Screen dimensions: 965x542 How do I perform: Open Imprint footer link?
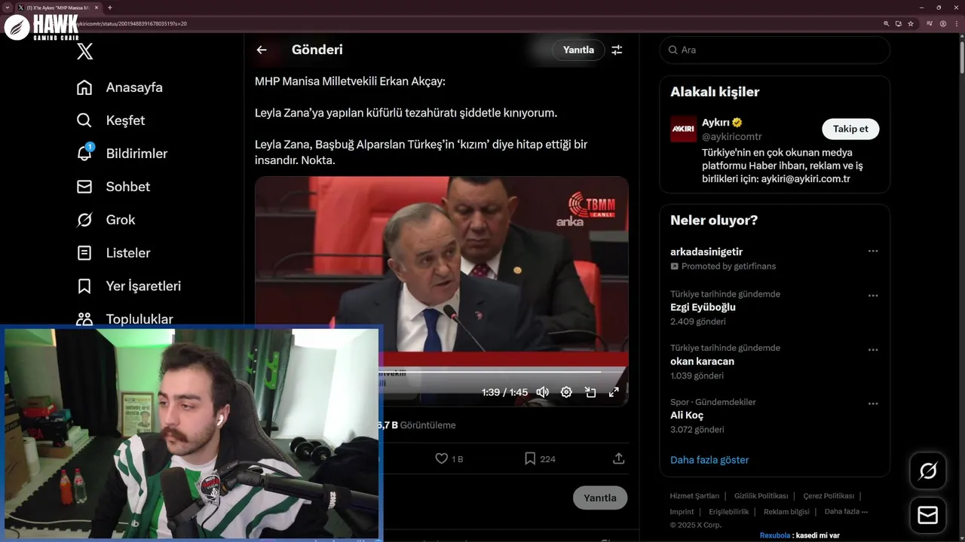[682, 512]
